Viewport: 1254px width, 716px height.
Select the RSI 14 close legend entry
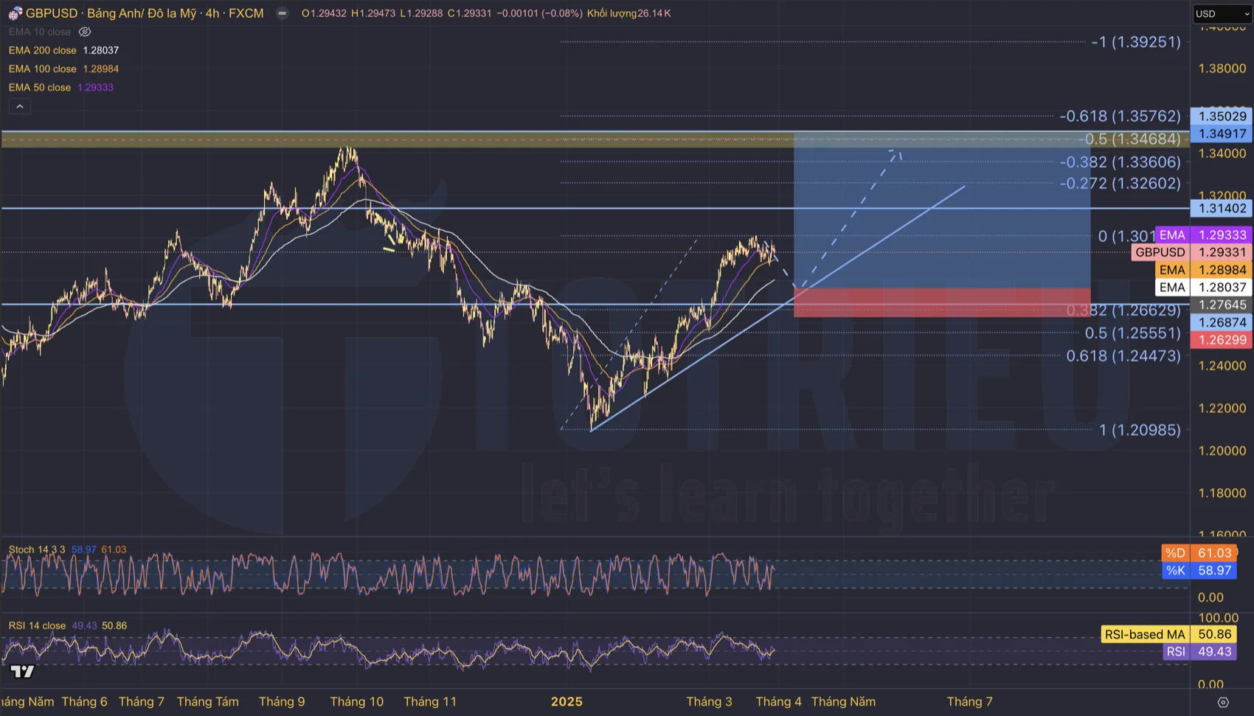35,625
